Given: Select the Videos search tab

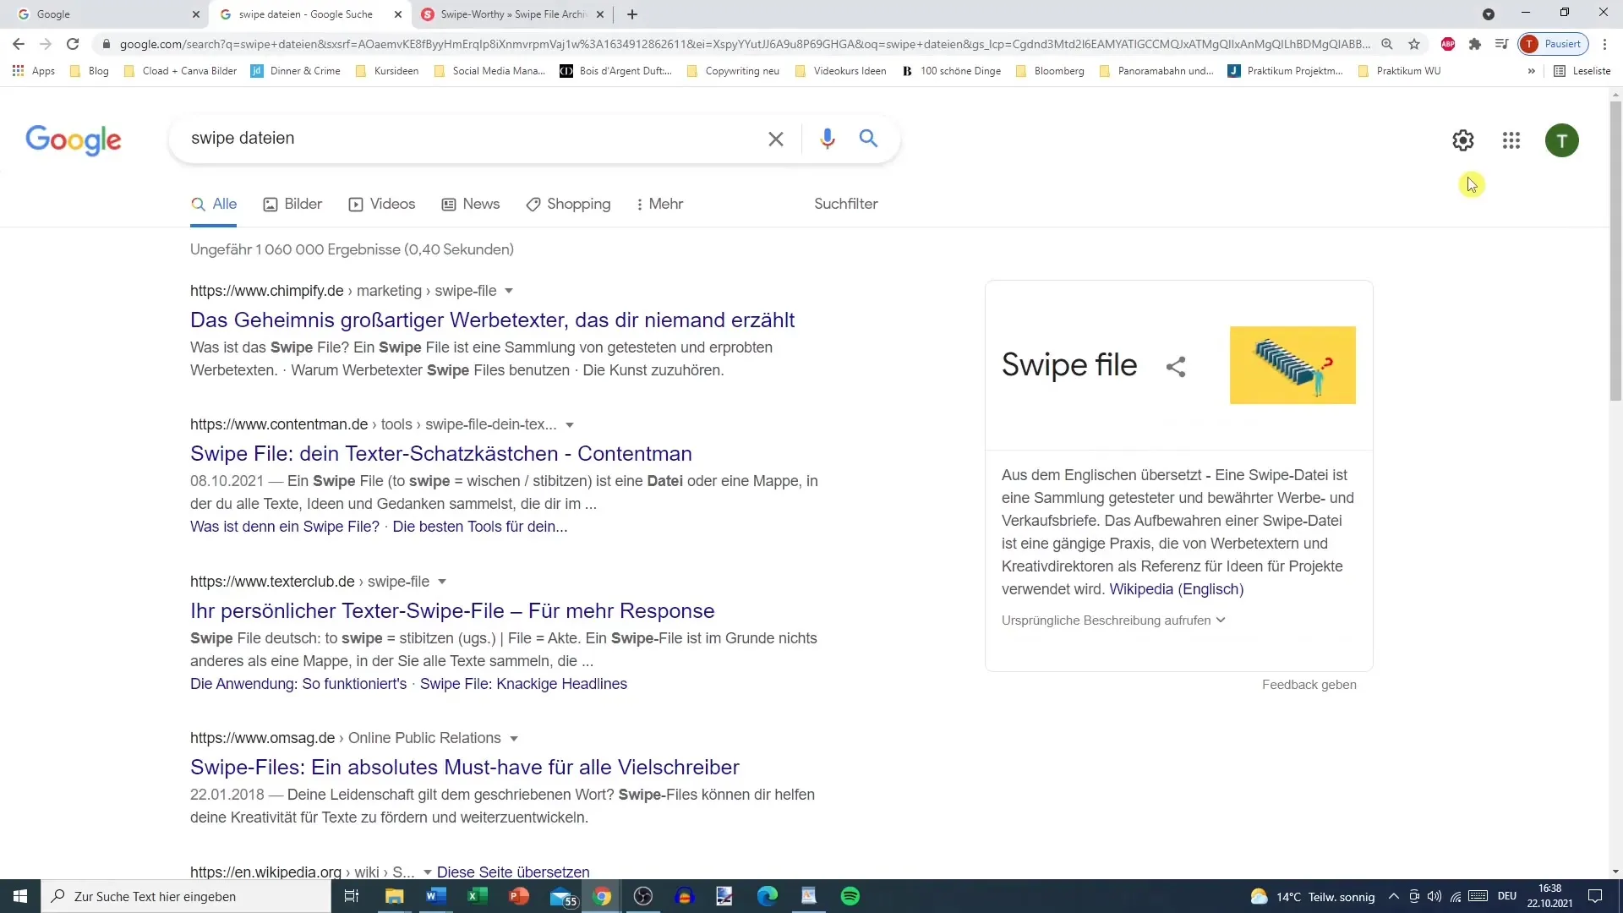Looking at the screenshot, I should click(x=382, y=204).
